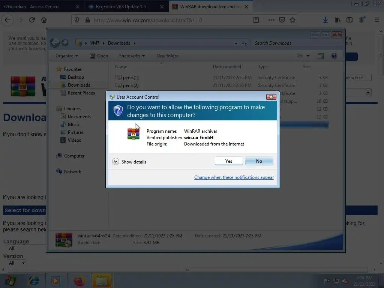Click Downloads in Explorer breadcrumb
Screen dimensions: 384x288
click(x=119, y=43)
